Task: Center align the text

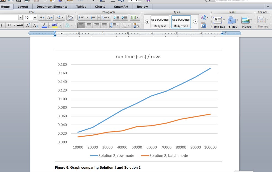Action: point(89,25)
